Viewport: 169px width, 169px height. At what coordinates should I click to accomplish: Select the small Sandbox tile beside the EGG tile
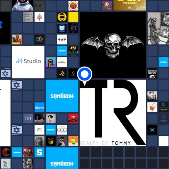point(51,130)
